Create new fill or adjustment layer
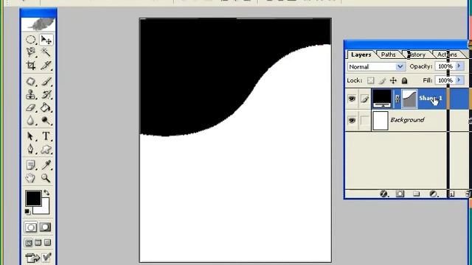472x265 pixels. click(x=434, y=194)
